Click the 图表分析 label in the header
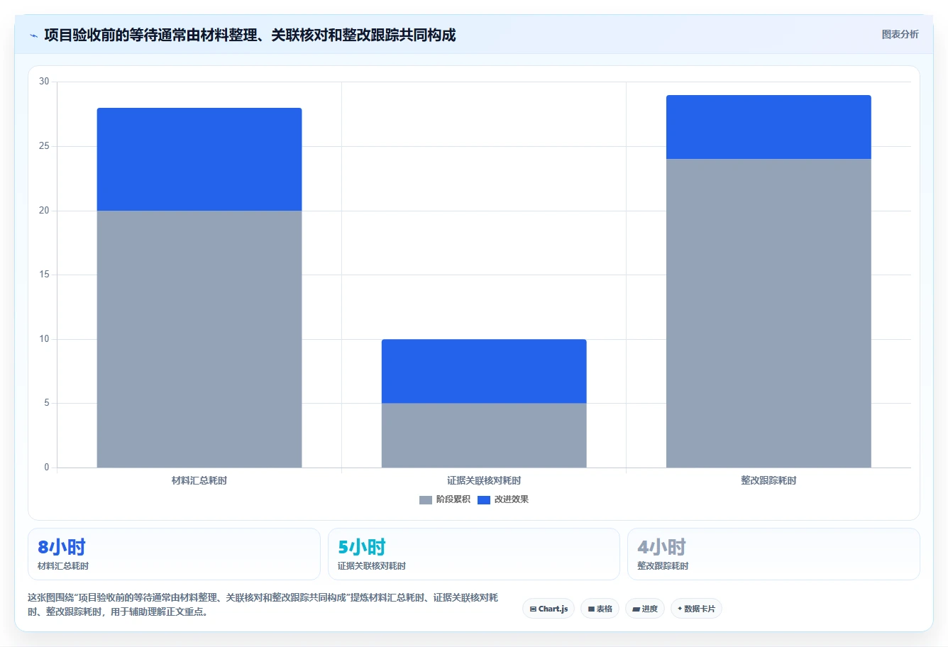The width and height of the screenshot is (948, 647). 900,35
